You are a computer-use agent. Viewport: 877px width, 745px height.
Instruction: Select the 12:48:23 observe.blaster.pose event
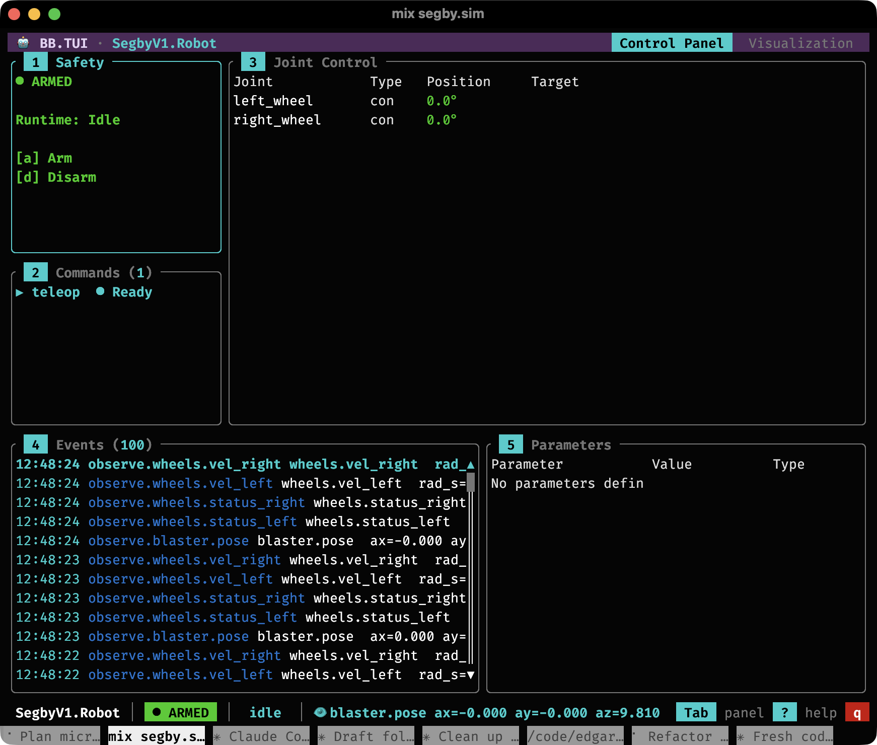tap(241, 636)
